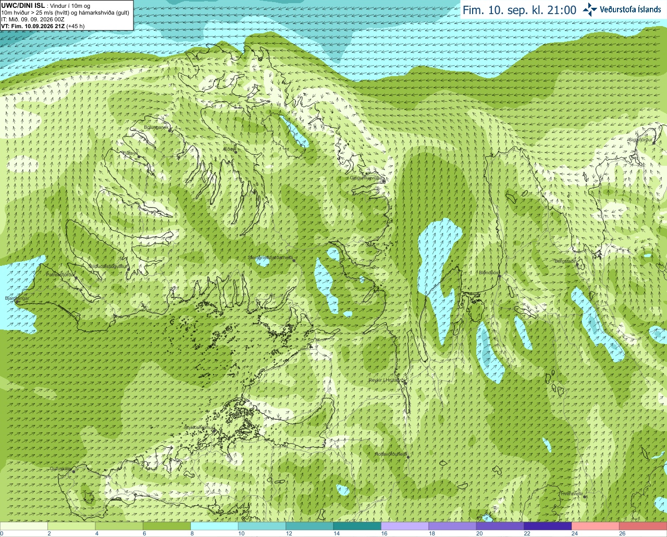Click the Veðurstofa Íslands logo
Screen dimensions: 667x537
622,9
